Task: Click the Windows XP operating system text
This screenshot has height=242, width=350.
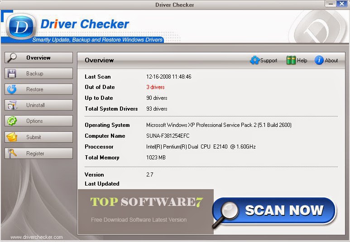Action: (219, 125)
